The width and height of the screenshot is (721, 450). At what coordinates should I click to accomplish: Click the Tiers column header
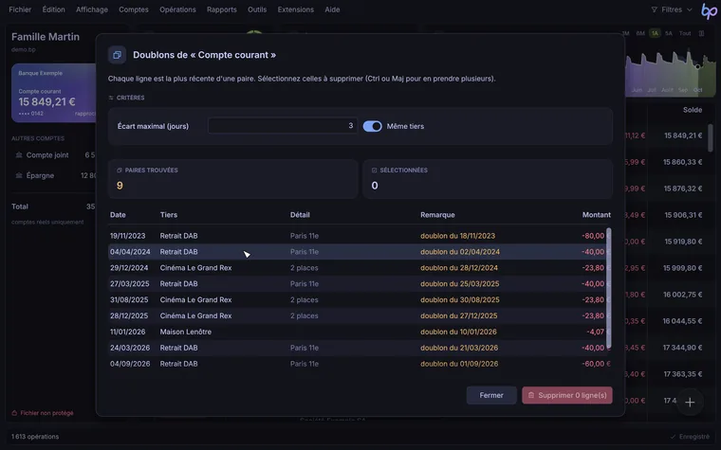click(x=168, y=214)
